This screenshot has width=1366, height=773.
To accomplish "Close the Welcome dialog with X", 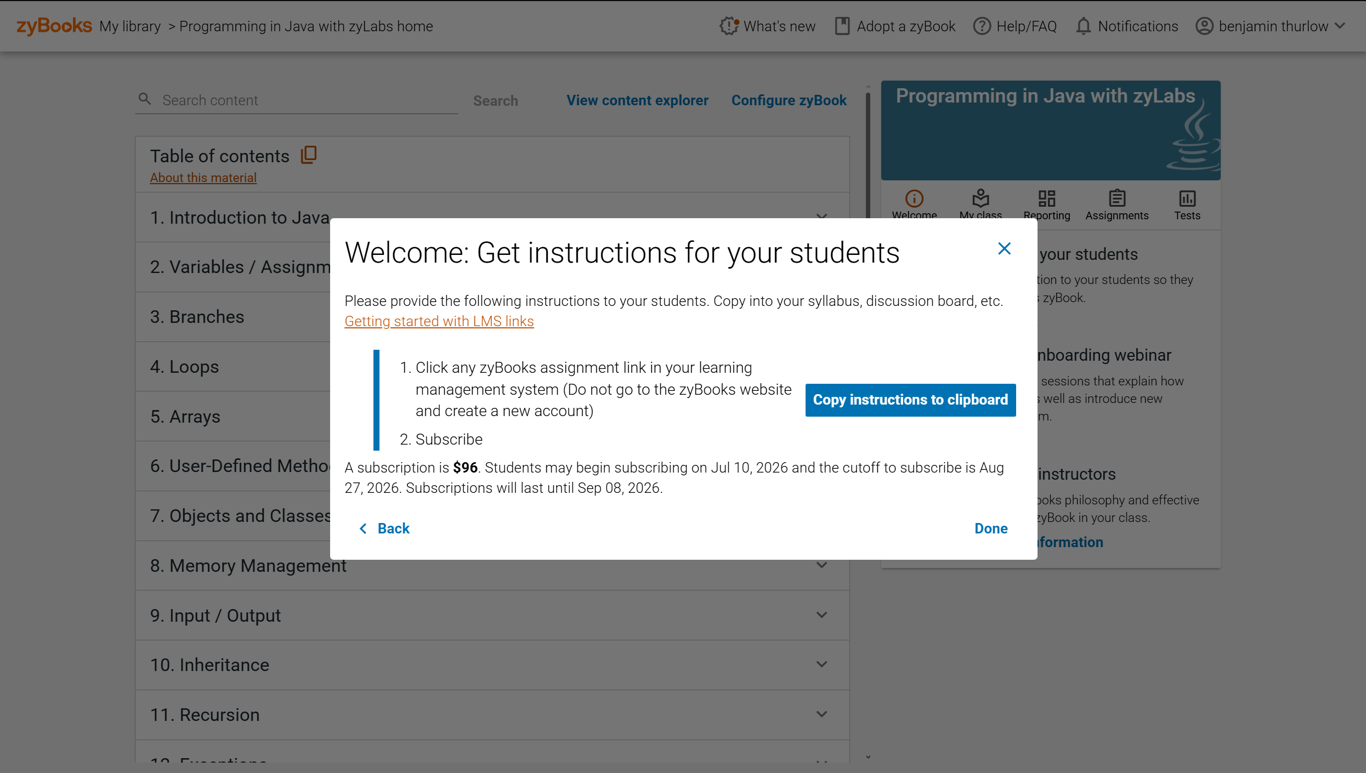I will pos(1004,249).
